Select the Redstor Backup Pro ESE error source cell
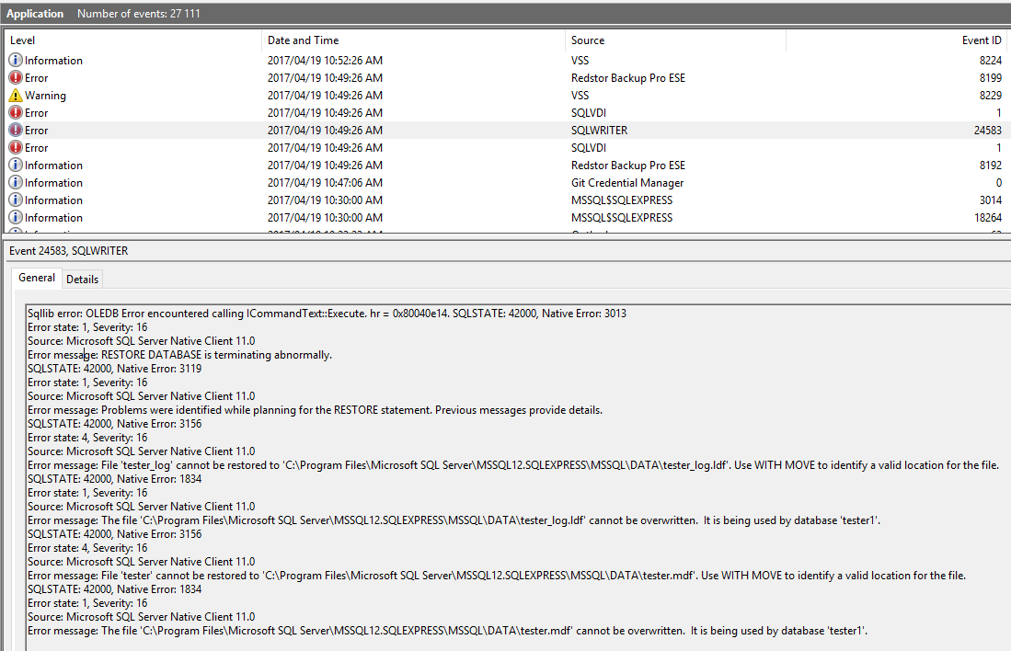Screen dimensions: 1011x651 pos(628,78)
